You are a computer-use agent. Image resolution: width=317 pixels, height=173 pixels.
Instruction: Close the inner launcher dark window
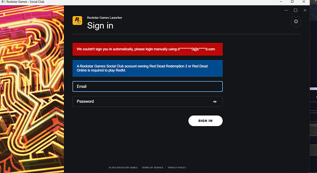[x=305, y=10]
